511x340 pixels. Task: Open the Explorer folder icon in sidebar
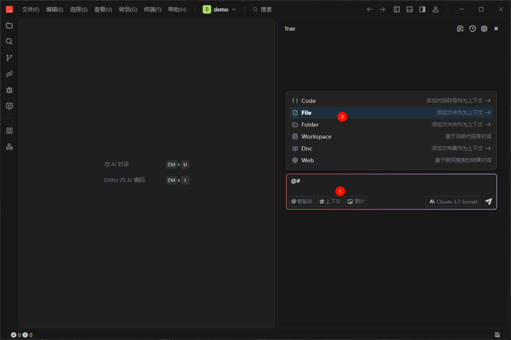click(9, 25)
